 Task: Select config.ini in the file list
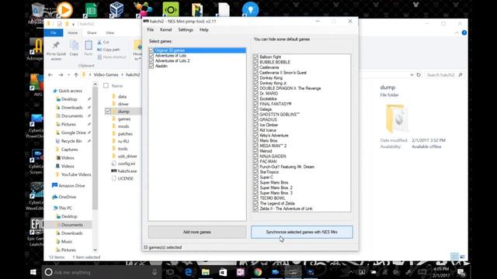coord(127,164)
